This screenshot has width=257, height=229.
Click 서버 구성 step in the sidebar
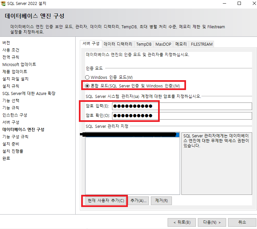click(11, 122)
